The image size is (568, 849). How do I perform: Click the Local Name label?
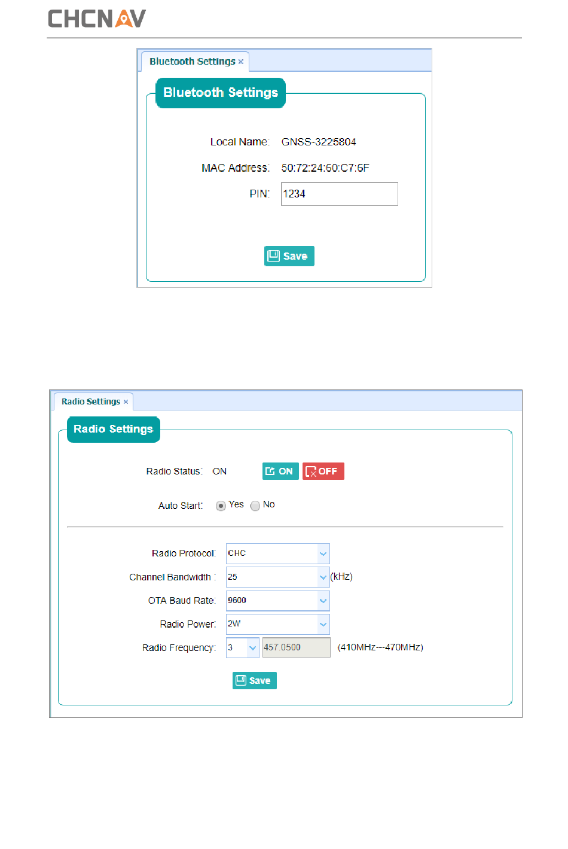[x=240, y=142]
